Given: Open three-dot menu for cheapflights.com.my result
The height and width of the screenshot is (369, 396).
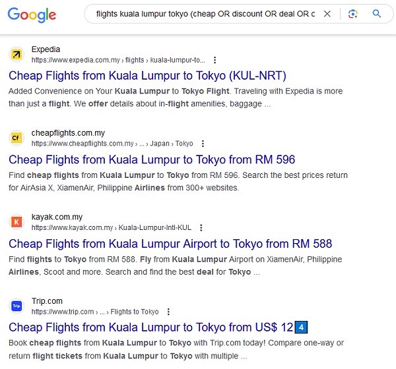Looking at the screenshot, I should [203, 144].
